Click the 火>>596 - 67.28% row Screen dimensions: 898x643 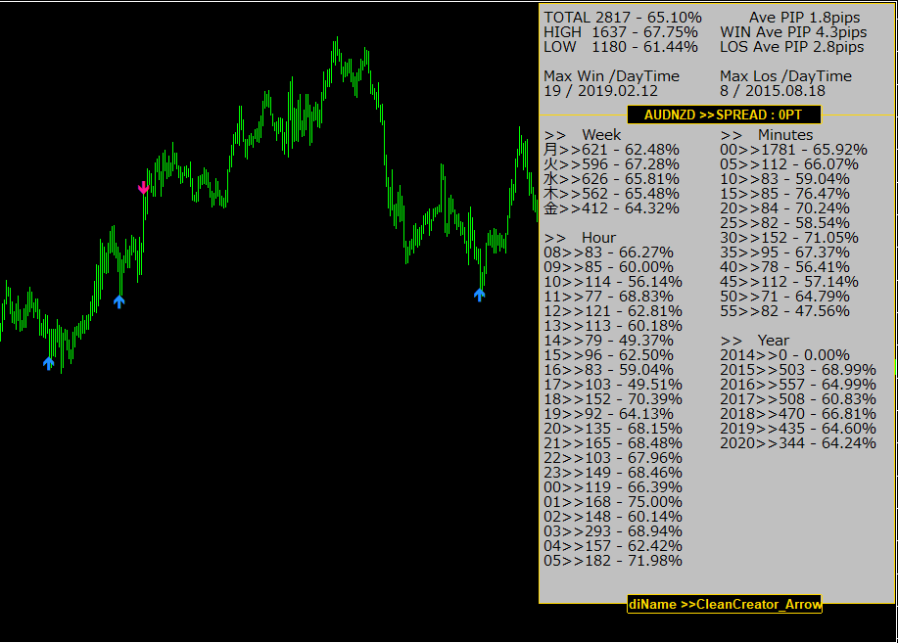pos(611,164)
